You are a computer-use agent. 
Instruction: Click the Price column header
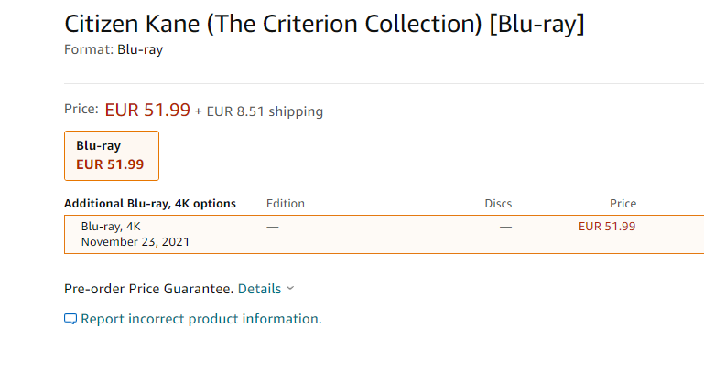click(x=623, y=204)
